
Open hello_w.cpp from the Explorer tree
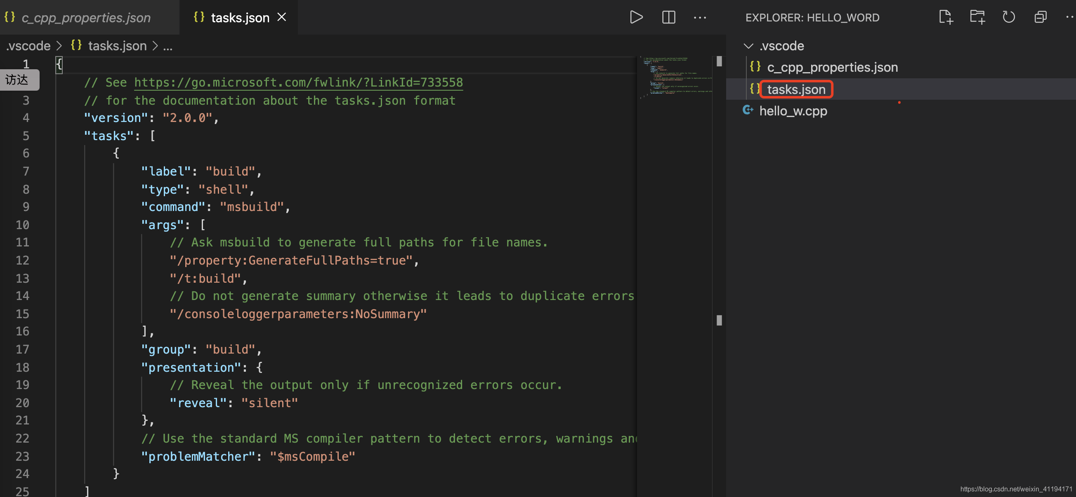coord(793,111)
